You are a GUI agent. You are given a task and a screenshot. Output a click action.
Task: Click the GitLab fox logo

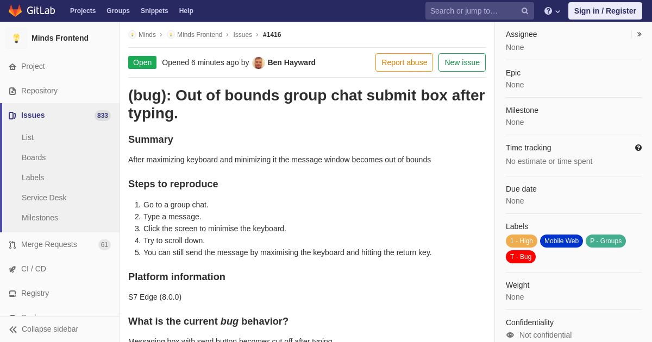15,11
